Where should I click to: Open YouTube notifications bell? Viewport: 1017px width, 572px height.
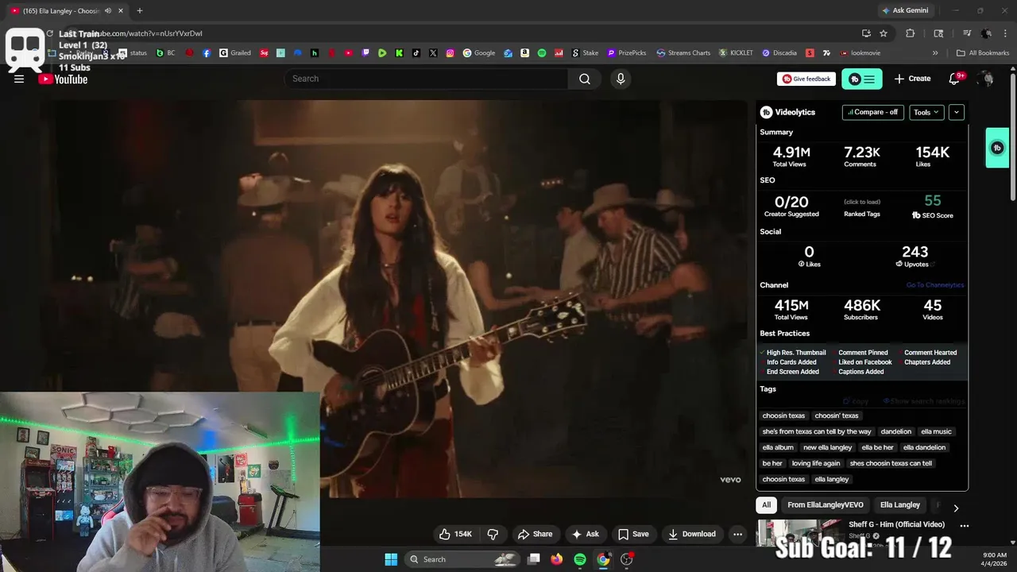tap(955, 79)
